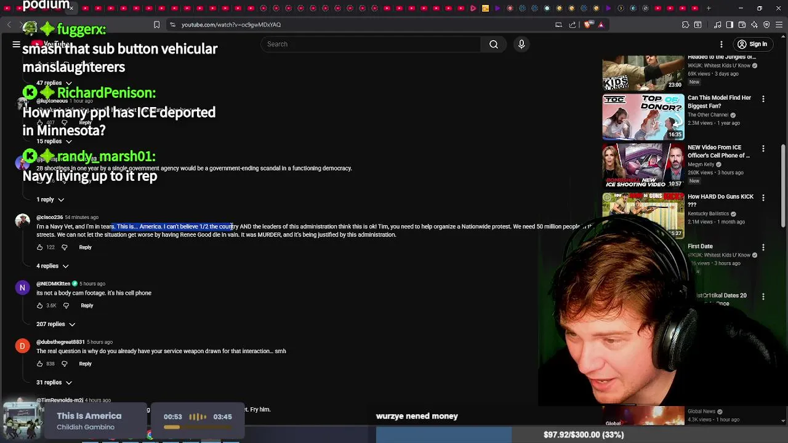Image resolution: width=788 pixels, height=443 pixels.
Task: Open @dubsthegreat8831 commenter's channel
Action: pos(60,342)
